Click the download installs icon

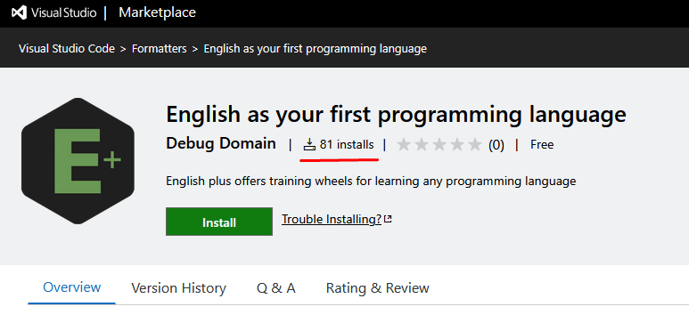[310, 144]
